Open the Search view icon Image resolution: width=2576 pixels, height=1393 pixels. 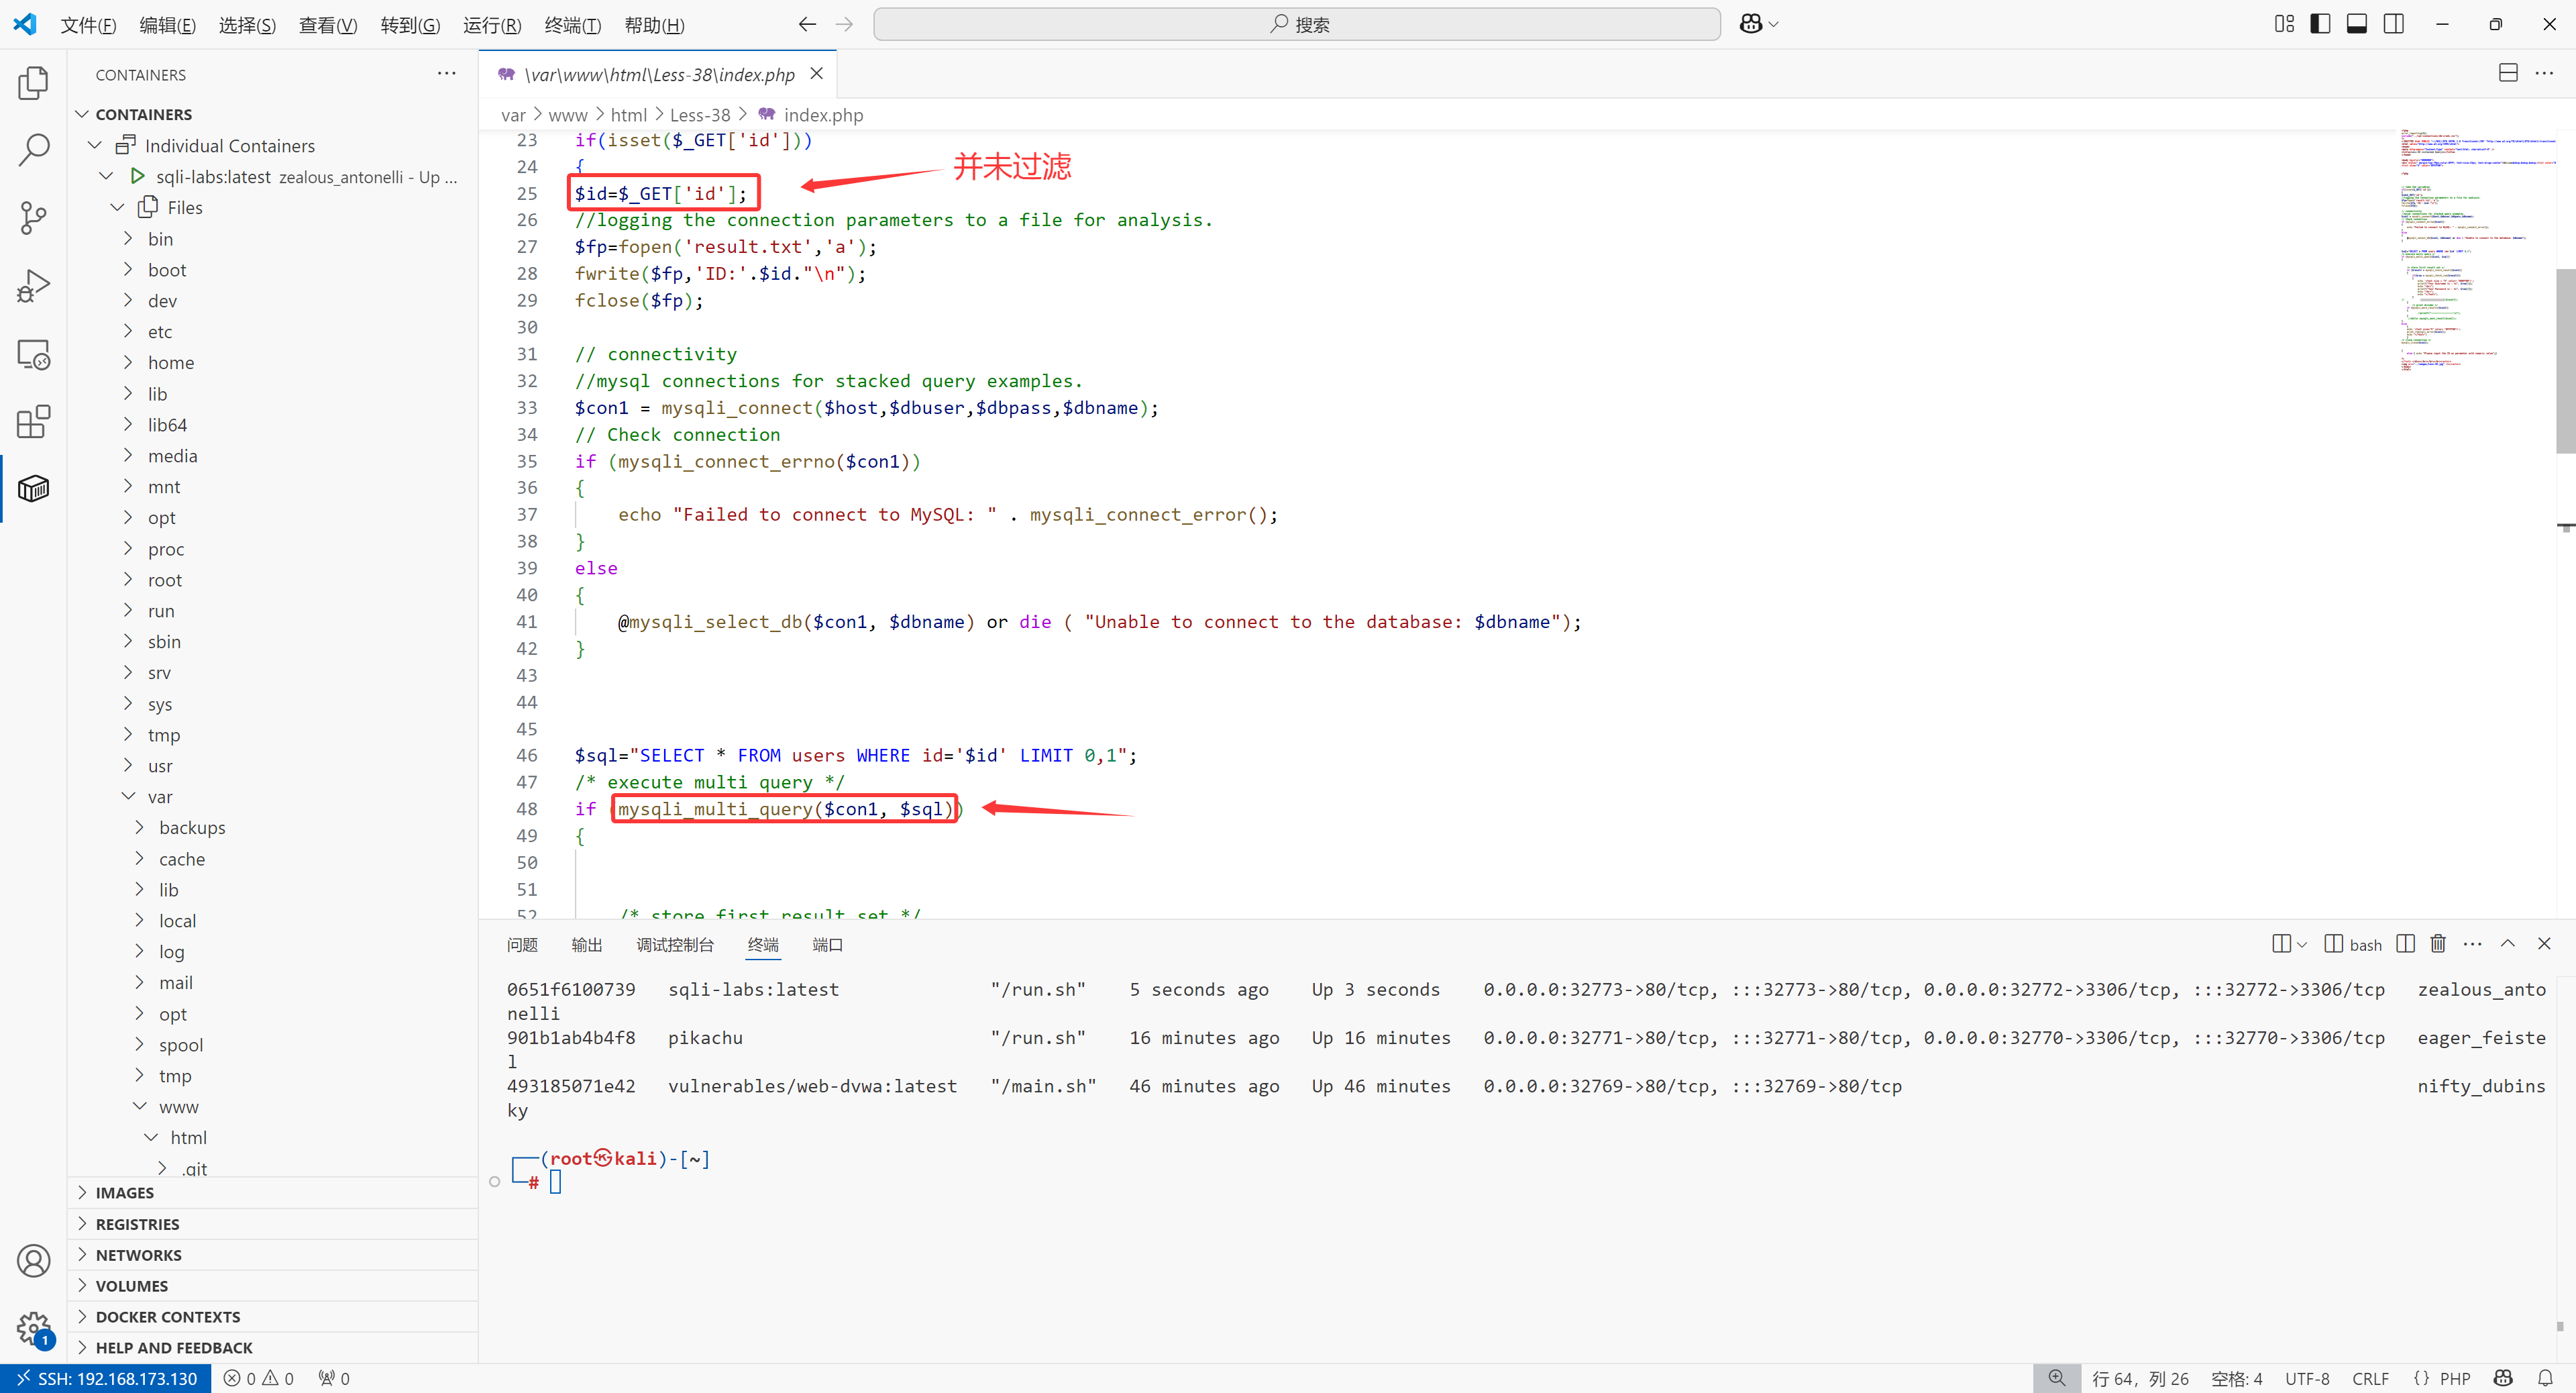tap(33, 150)
